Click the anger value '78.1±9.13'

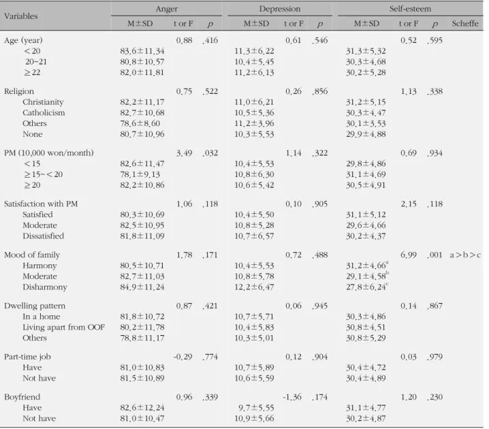point(140,174)
